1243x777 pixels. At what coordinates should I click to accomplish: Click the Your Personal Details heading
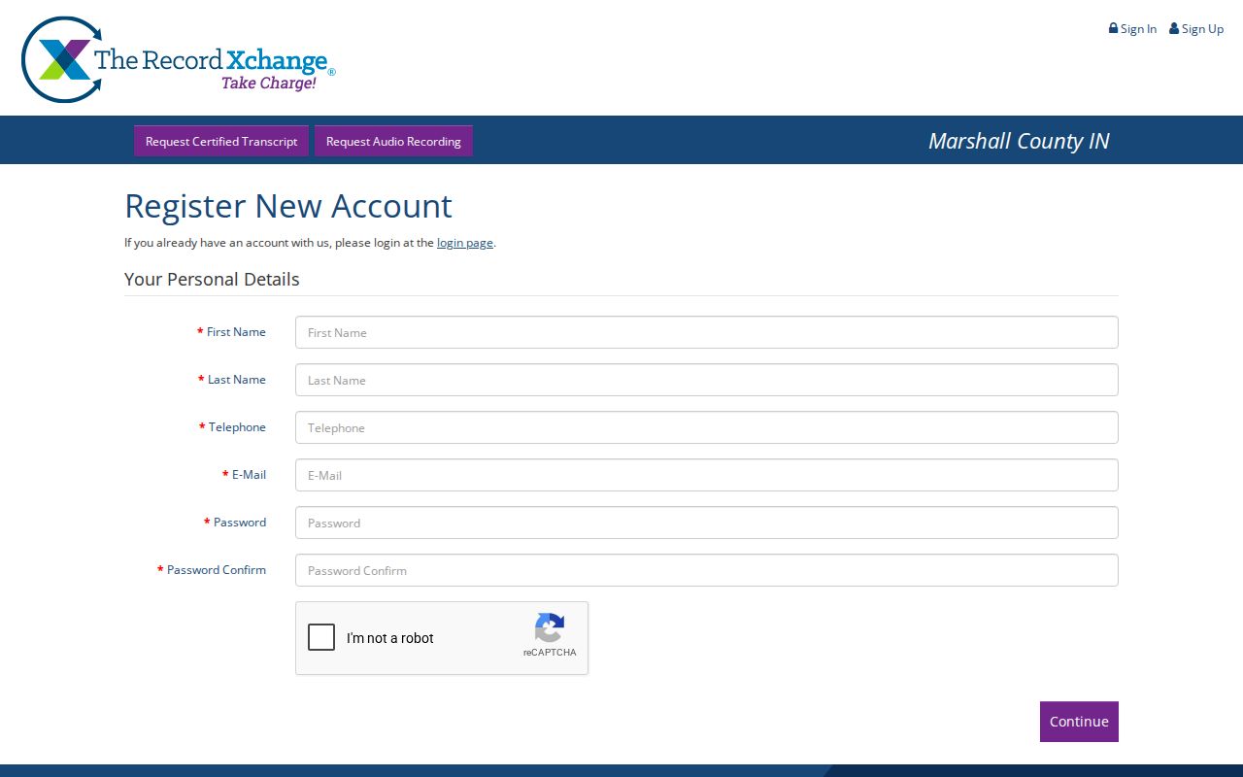(212, 280)
